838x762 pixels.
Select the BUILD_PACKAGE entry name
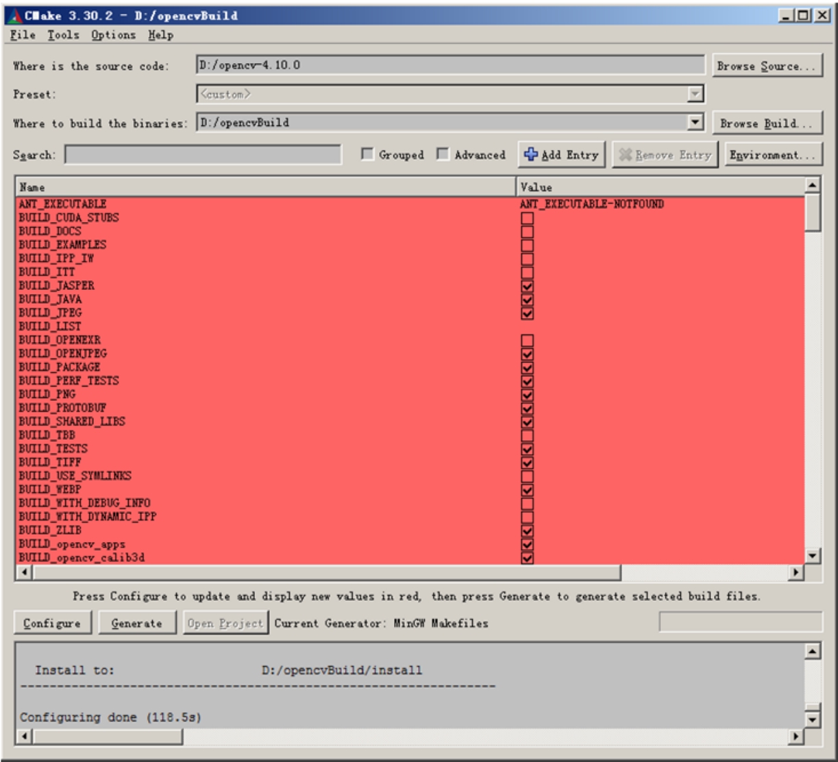coord(59,367)
